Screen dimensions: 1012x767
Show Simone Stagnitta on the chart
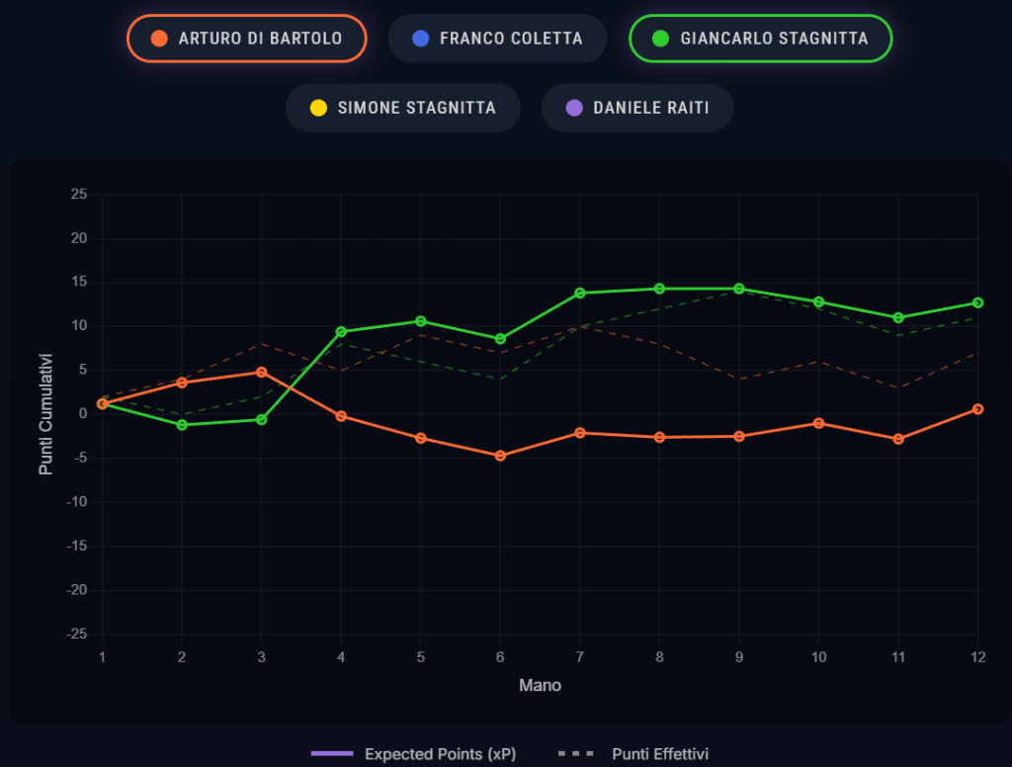pos(403,108)
